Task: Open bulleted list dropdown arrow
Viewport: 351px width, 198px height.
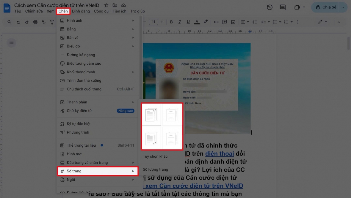Action: [280, 22]
